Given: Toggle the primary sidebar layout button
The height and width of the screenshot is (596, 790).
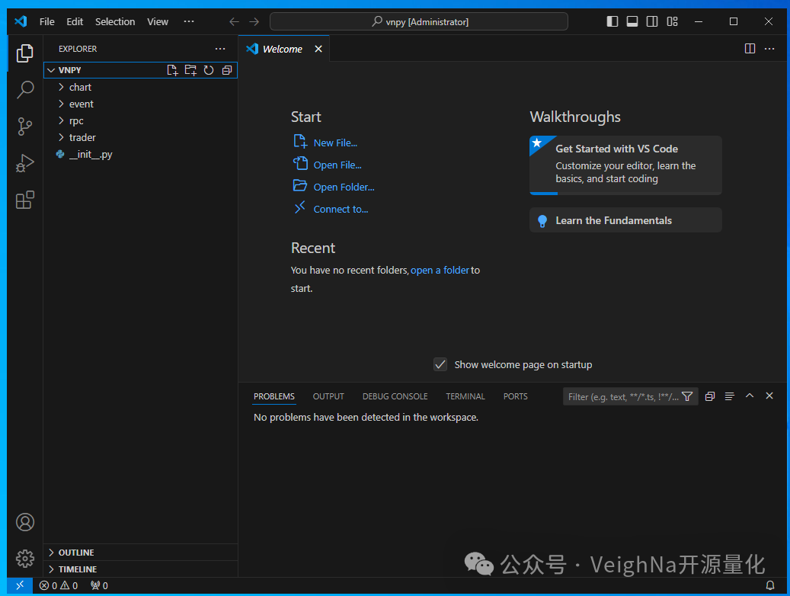Looking at the screenshot, I should (x=612, y=21).
